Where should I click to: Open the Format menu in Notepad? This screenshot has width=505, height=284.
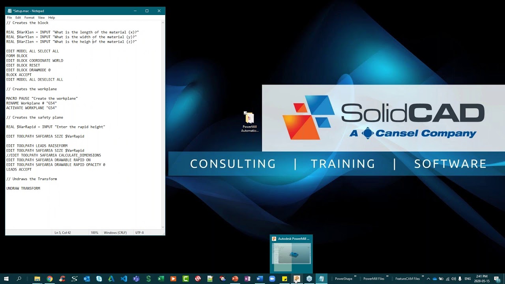tap(30, 17)
